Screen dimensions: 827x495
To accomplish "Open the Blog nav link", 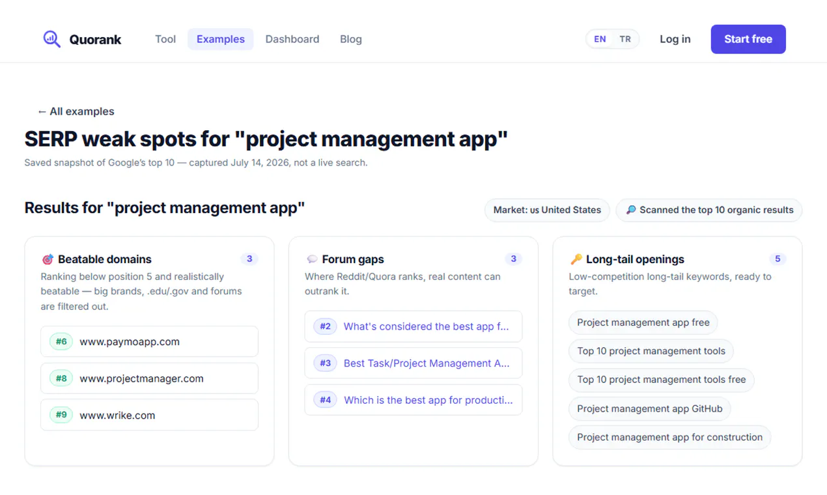I will (351, 39).
